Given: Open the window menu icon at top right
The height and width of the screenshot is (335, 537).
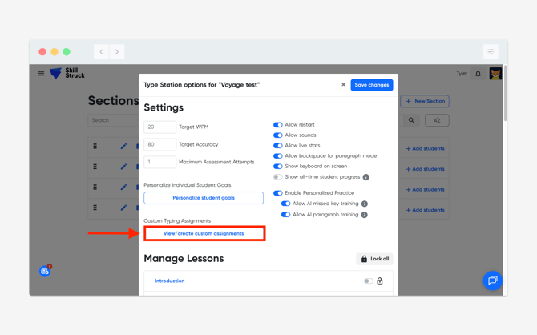Looking at the screenshot, I should [x=491, y=52].
